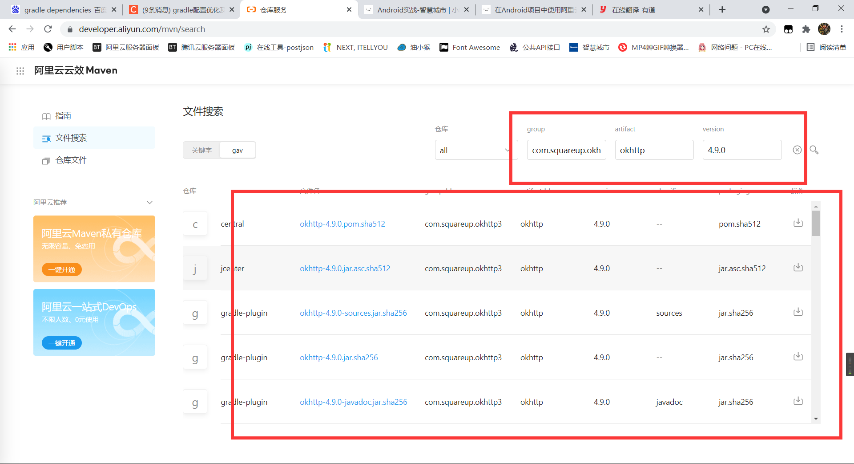Open a new browser tab
Image resolution: width=854 pixels, height=464 pixels.
click(722, 10)
